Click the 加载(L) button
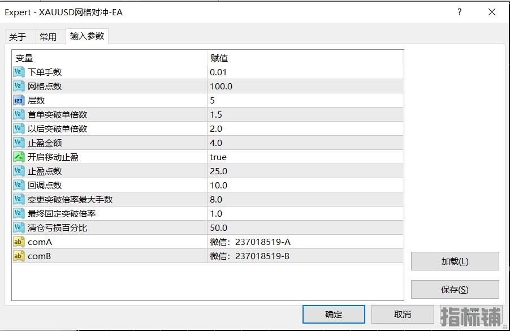This screenshot has width=510, height=331. (x=455, y=261)
